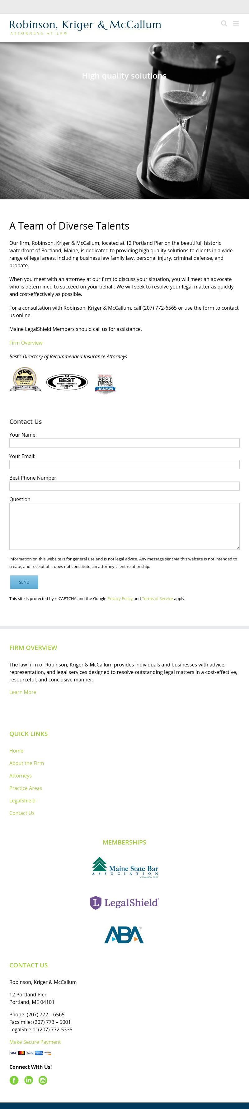
Task: Open the Instagram social icon
Action: click(x=43, y=1080)
